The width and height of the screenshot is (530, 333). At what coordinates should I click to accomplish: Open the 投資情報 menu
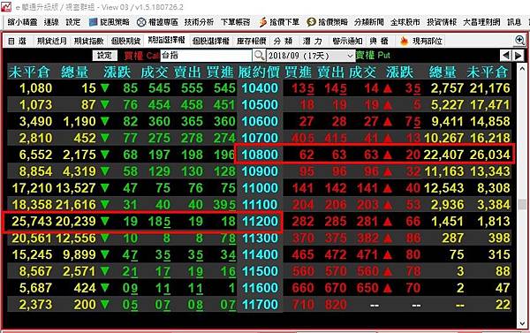[442, 22]
